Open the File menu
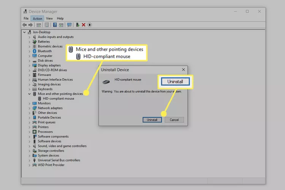285x190 pixels. click(26, 18)
